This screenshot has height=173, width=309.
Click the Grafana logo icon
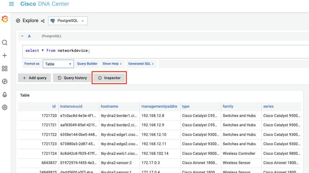5,19
